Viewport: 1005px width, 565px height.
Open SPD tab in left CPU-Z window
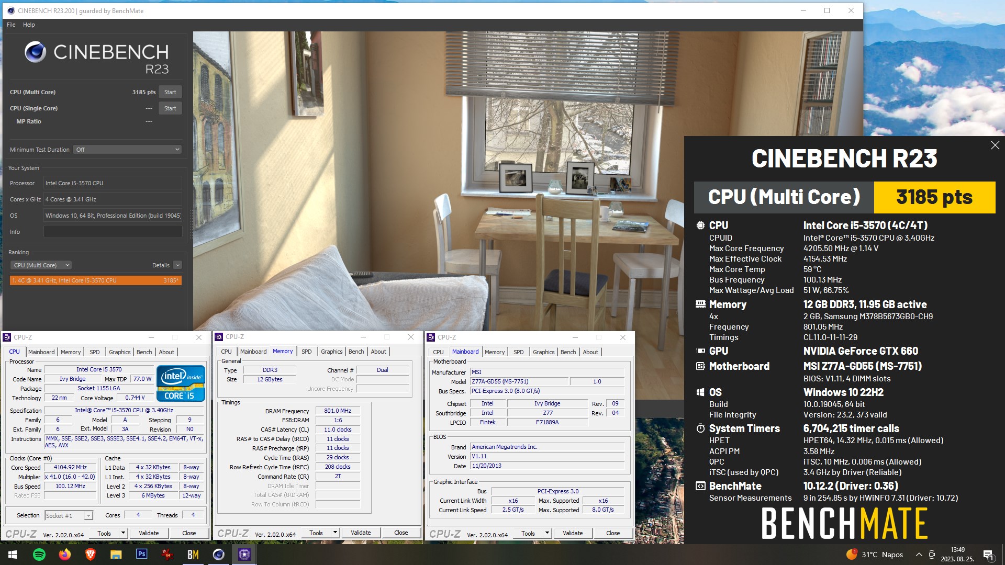point(94,352)
